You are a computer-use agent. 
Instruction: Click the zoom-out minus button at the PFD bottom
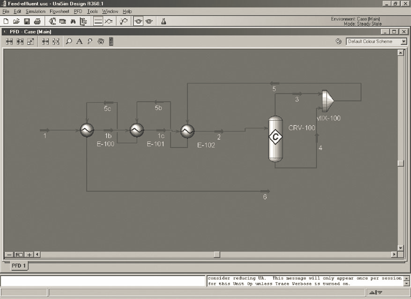tap(9, 254)
